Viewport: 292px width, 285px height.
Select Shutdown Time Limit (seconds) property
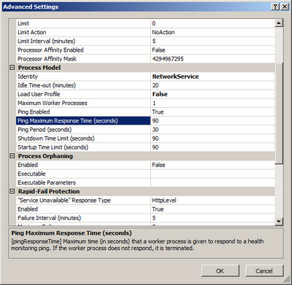(x=83, y=138)
